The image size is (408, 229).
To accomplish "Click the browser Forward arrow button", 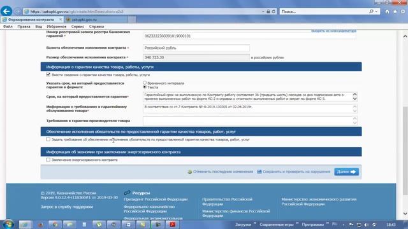I will 17,11.
